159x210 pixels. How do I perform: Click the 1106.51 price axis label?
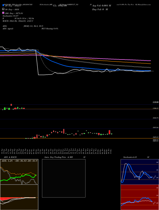coord(156,108)
